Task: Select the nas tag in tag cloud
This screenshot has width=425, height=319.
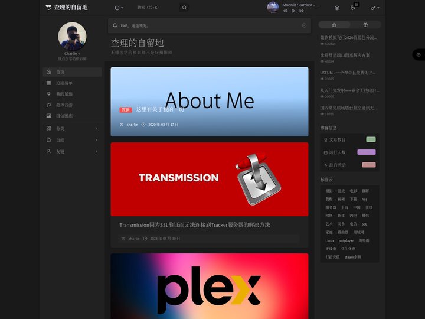Action: tap(364, 200)
